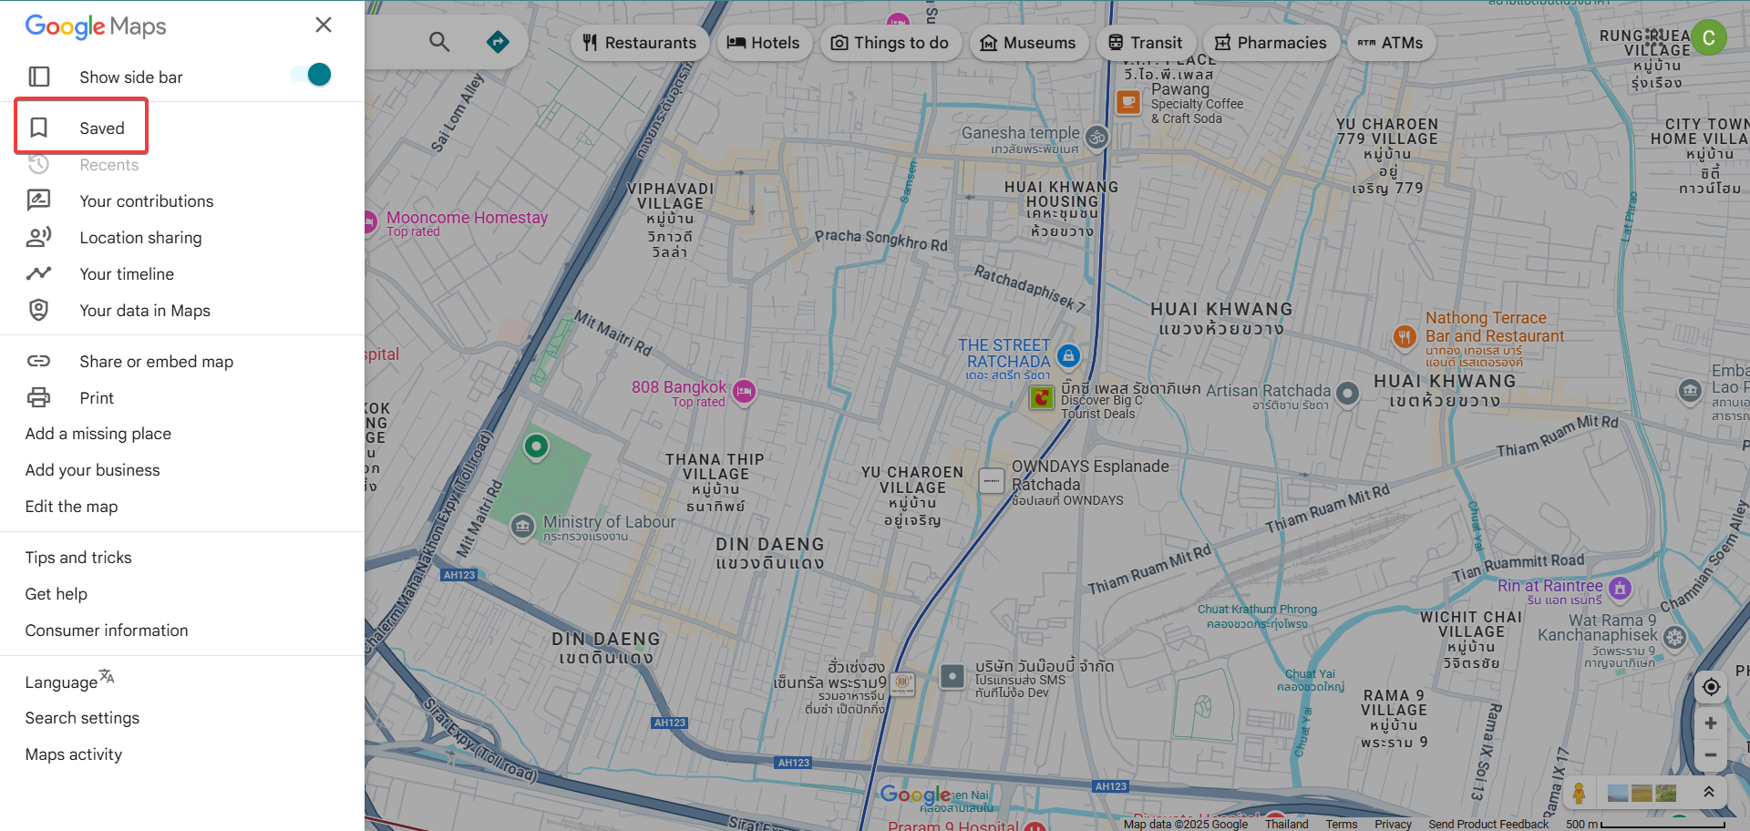Click the search magnifier icon

(x=439, y=42)
